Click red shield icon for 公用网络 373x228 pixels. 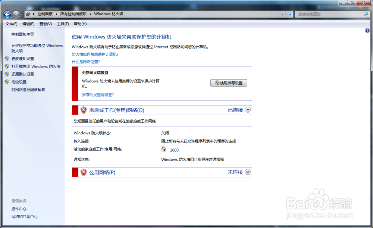tap(84, 172)
